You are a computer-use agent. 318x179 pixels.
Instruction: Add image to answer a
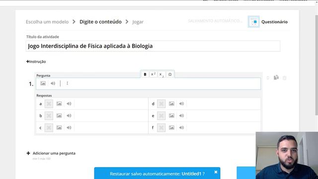pos(59,104)
